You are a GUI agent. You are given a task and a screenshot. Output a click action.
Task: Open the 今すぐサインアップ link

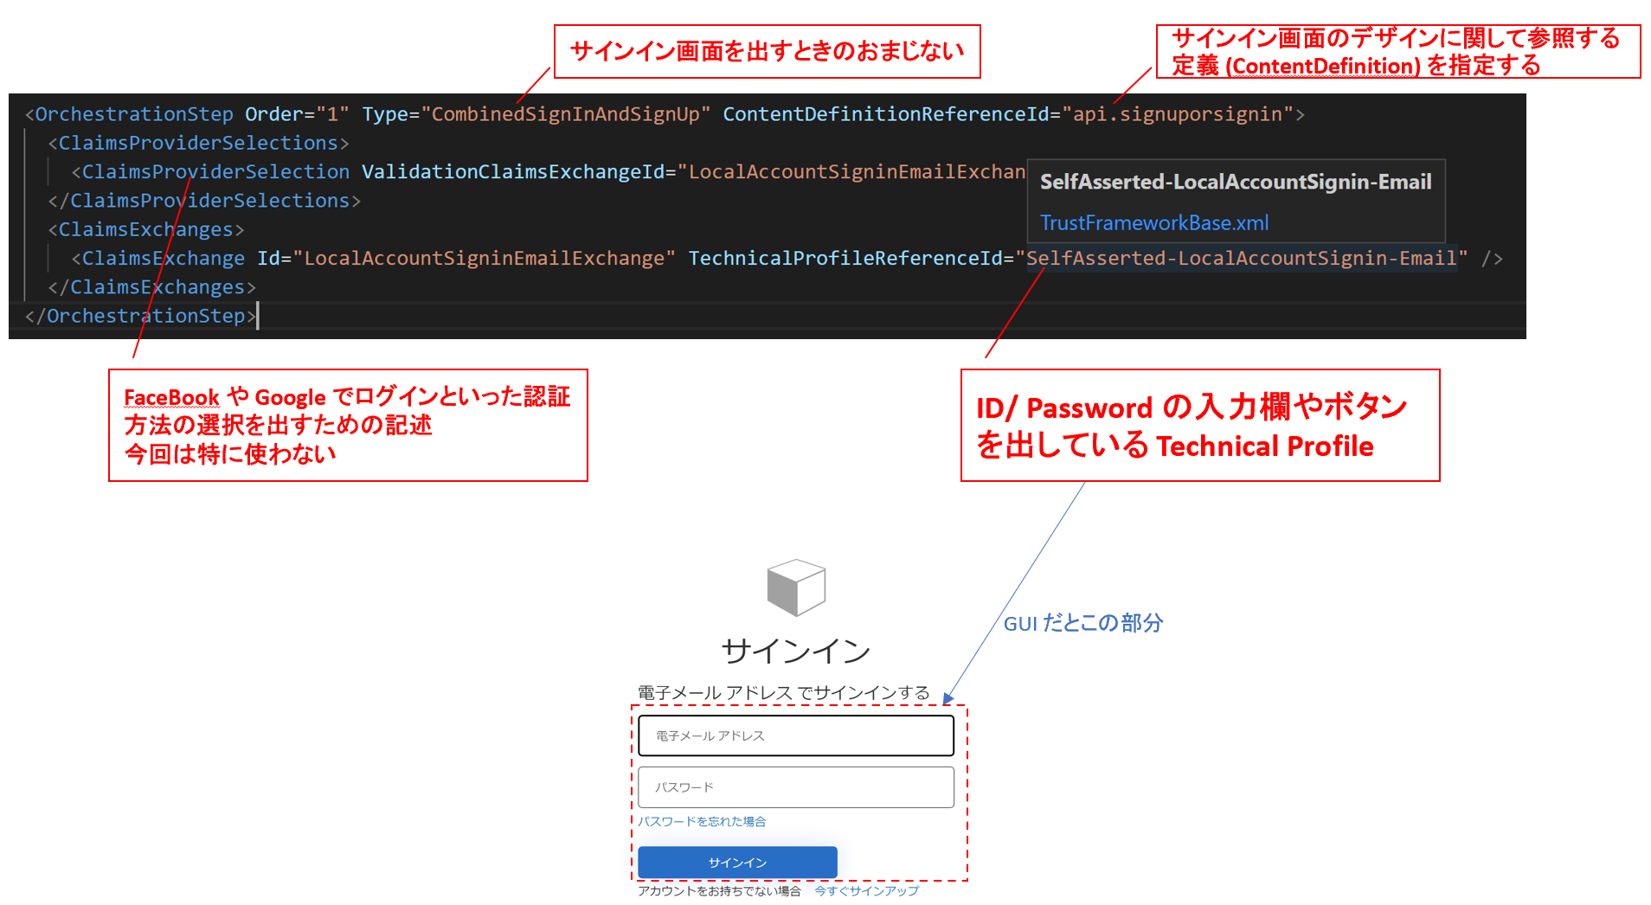pyautogui.click(x=866, y=891)
